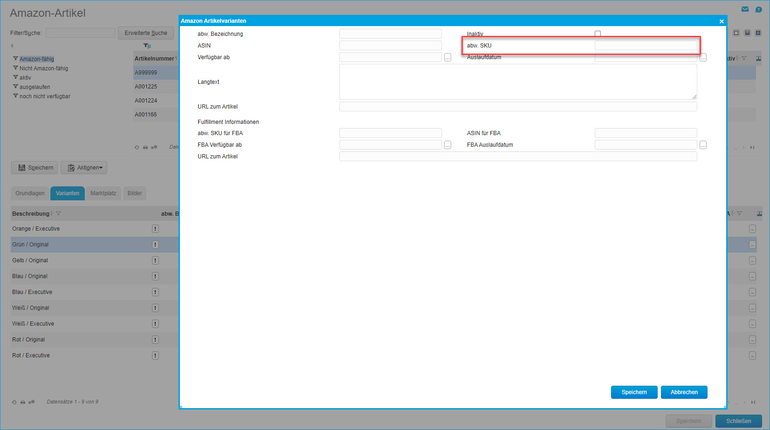This screenshot has width=770, height=430.
Task: Select the Nicht Amazon-fähig filter
Action: click(44, 68)
